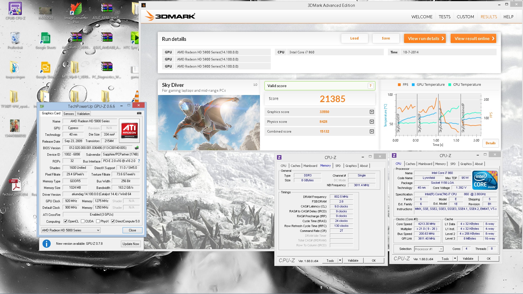
Task: Expand the Graphics score details
Action: tap(372, 112)
